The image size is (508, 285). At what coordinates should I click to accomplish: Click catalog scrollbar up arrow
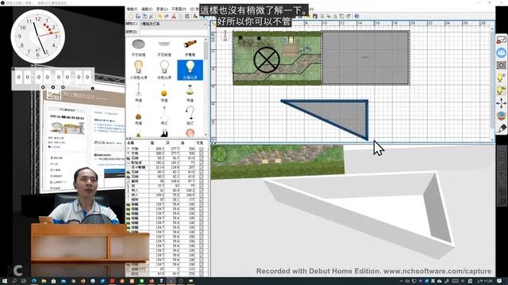click(206, 40)
